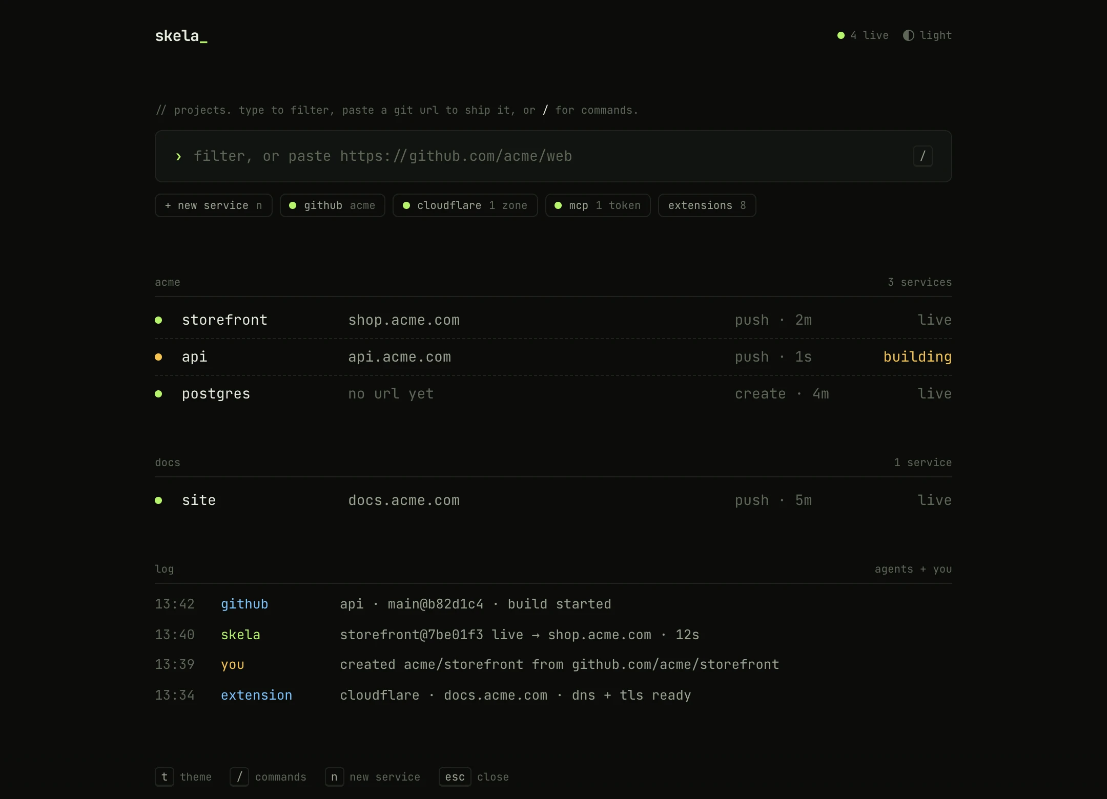The width and height of the screenshot is (1107, 799).
Task: Toggle the light theme switch
Action: tap(927, 35)
